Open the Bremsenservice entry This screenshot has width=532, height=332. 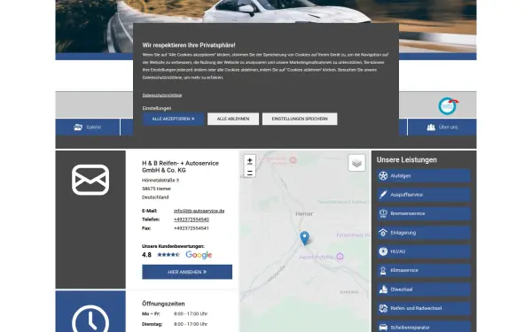click(424, 213)
